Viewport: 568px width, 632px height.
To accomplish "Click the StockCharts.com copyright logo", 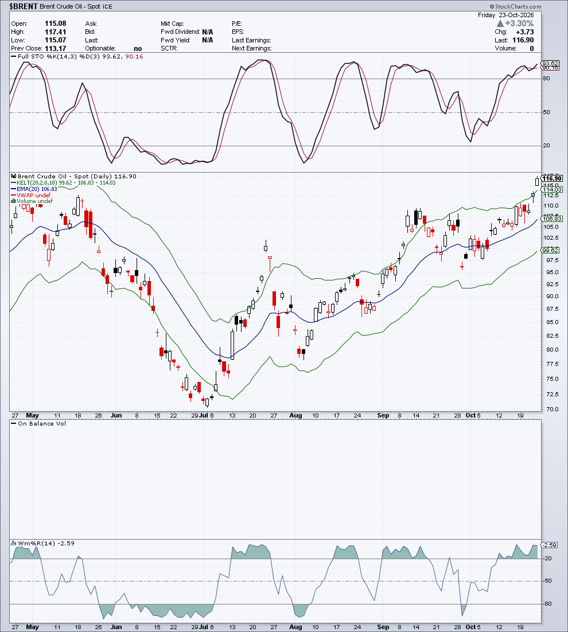I will 516,6.
